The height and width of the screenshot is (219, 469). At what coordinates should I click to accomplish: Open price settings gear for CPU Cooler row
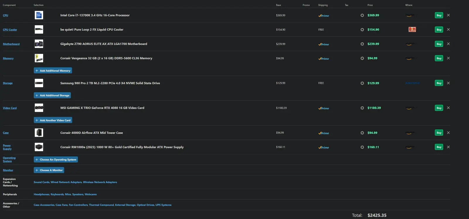(x=362, y=30)
